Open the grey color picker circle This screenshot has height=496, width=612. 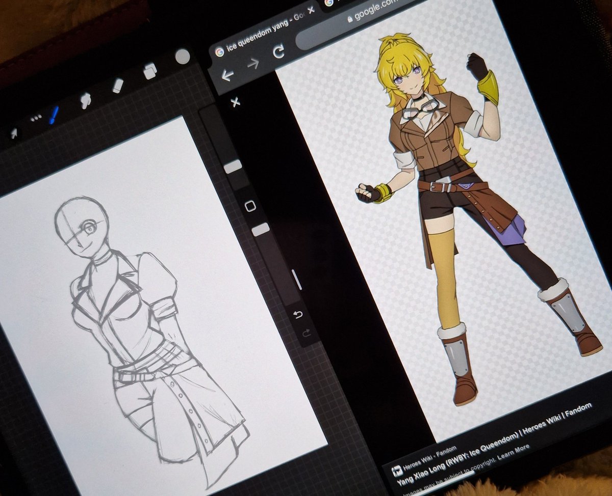coord(182,57)
